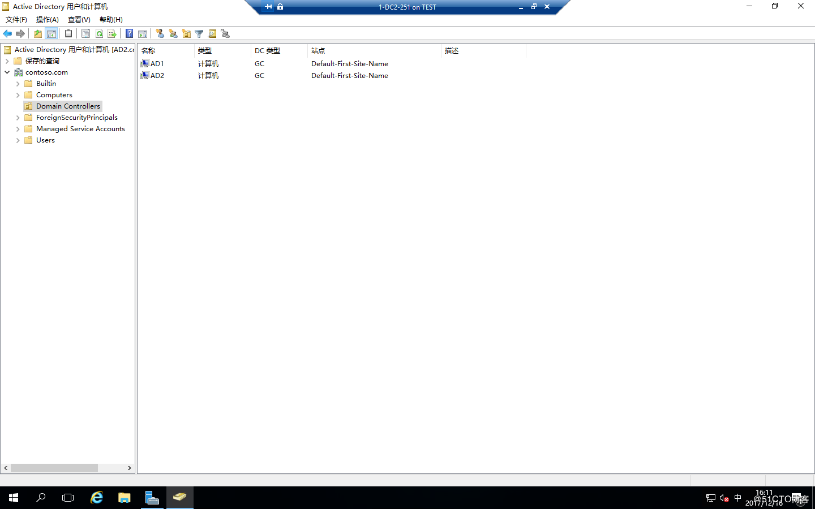The width and height of the screenshot is (815, 509).
Task: Click the tree pane's scroll-right arrow
Action: pos(130,468)
